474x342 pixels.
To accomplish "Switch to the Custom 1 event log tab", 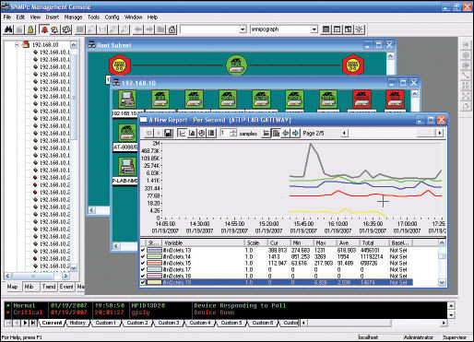I will [x=106, y=323].
